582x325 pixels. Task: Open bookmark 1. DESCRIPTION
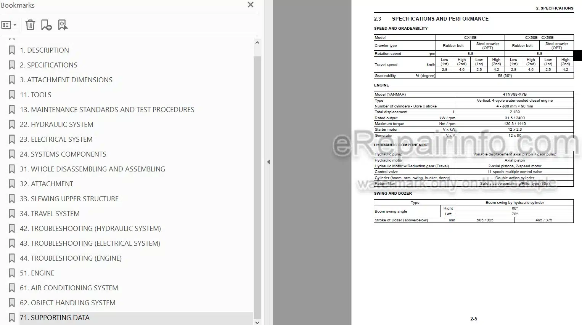(44, 50)
